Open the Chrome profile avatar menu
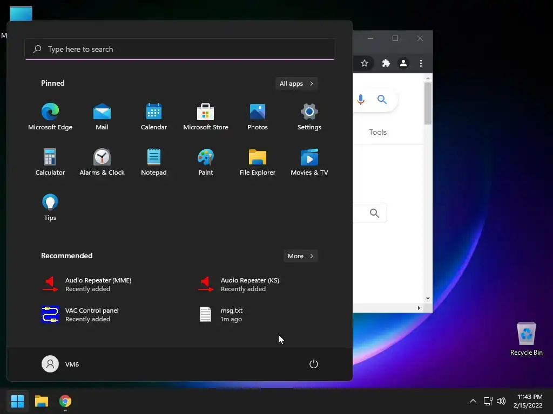This screenshot has height=414, width=553. tap(403, 64)
